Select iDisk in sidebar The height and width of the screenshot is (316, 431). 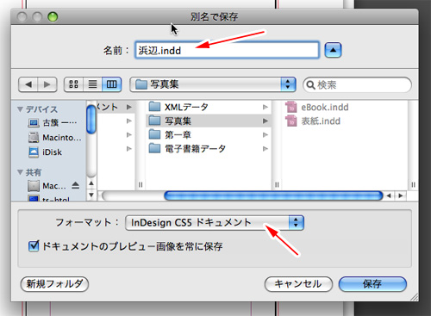(x=45, y=152)
